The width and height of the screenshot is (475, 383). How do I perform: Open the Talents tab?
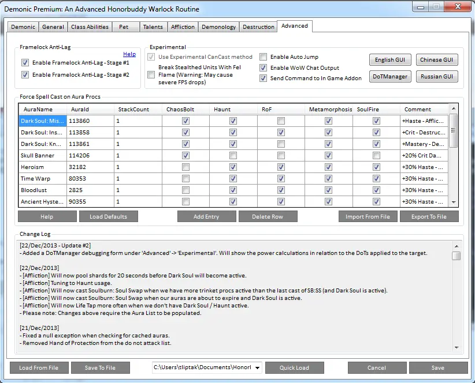pyautogui.click(x=153, y=27)
